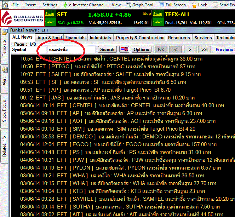Click the Bualuang Securities logo
235x217 pixels.
point(22,18)
